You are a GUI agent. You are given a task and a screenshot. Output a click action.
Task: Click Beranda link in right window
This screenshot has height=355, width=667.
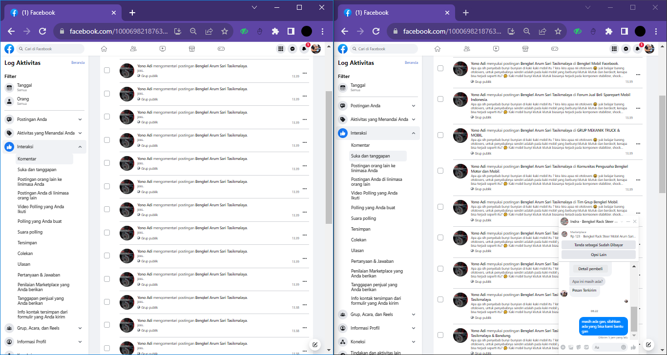pos(412,62)
